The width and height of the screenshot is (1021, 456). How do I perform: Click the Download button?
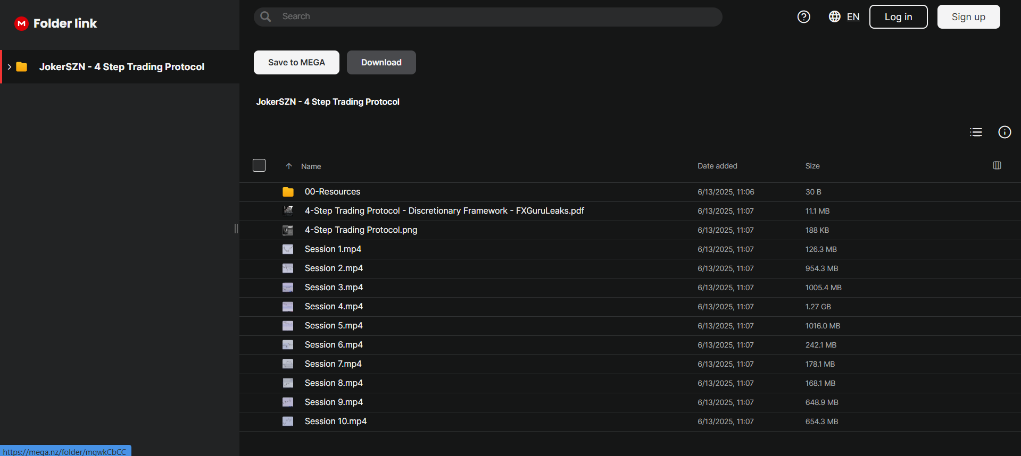click(381, 63)
